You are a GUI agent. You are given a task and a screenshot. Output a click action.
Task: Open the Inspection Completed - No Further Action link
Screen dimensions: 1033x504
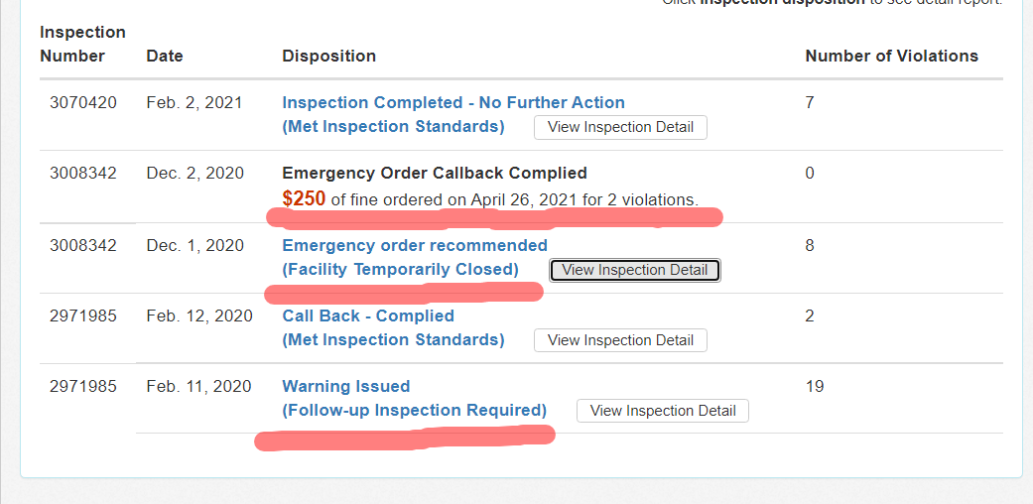[x=453, y=102]
